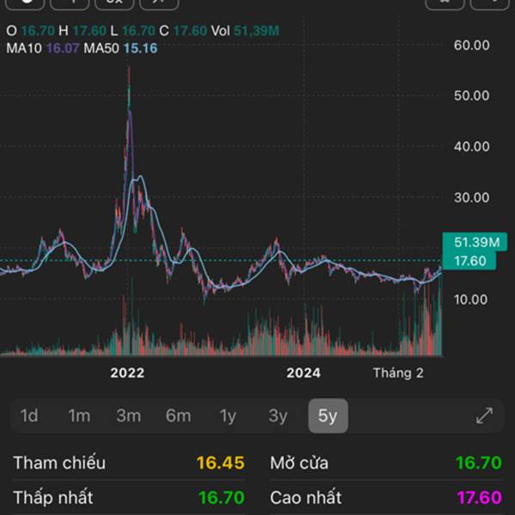Switch to the 3m time range
The image size is (515, 515).
pyautogui.click(x=129, y=415)
